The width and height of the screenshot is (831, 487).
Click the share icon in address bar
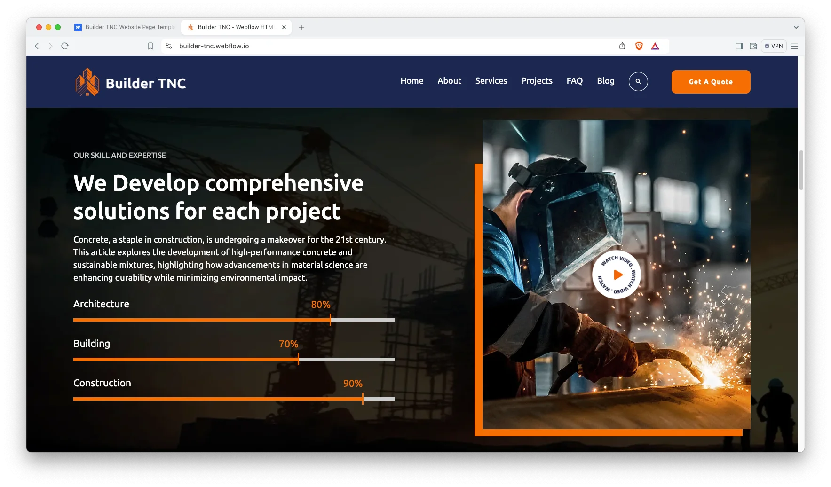622,46
